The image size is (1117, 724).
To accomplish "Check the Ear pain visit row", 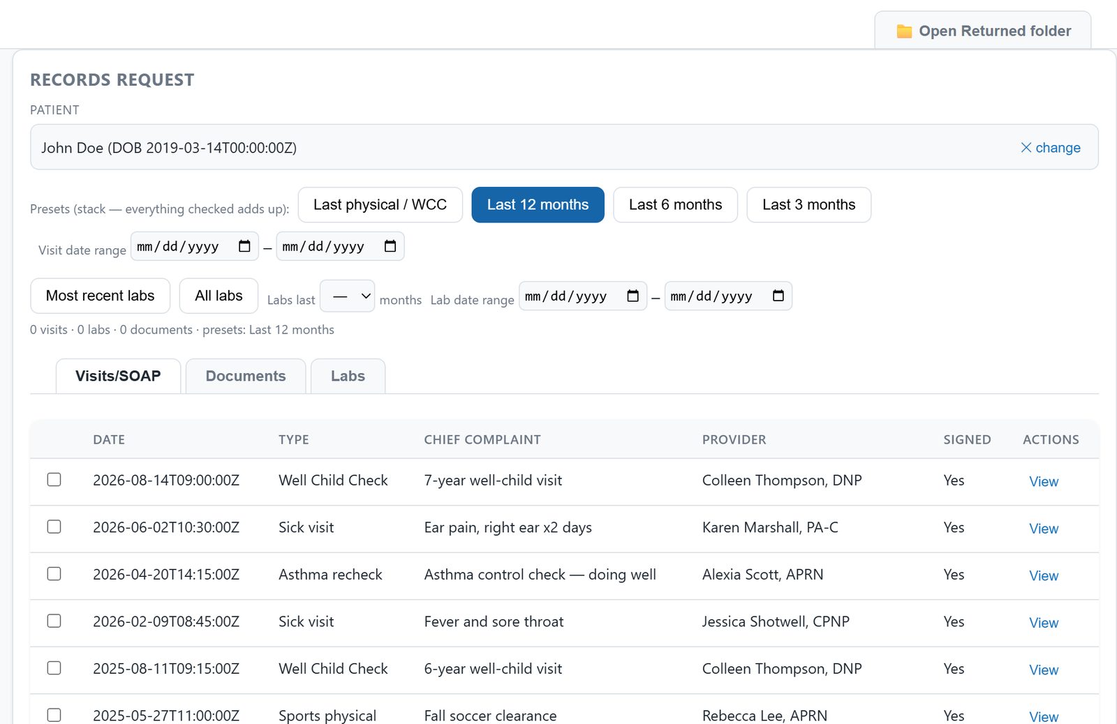I will pos(54,527).
